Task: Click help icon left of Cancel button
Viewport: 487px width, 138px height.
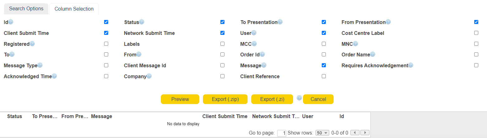Action: click(x=299, y=98)
